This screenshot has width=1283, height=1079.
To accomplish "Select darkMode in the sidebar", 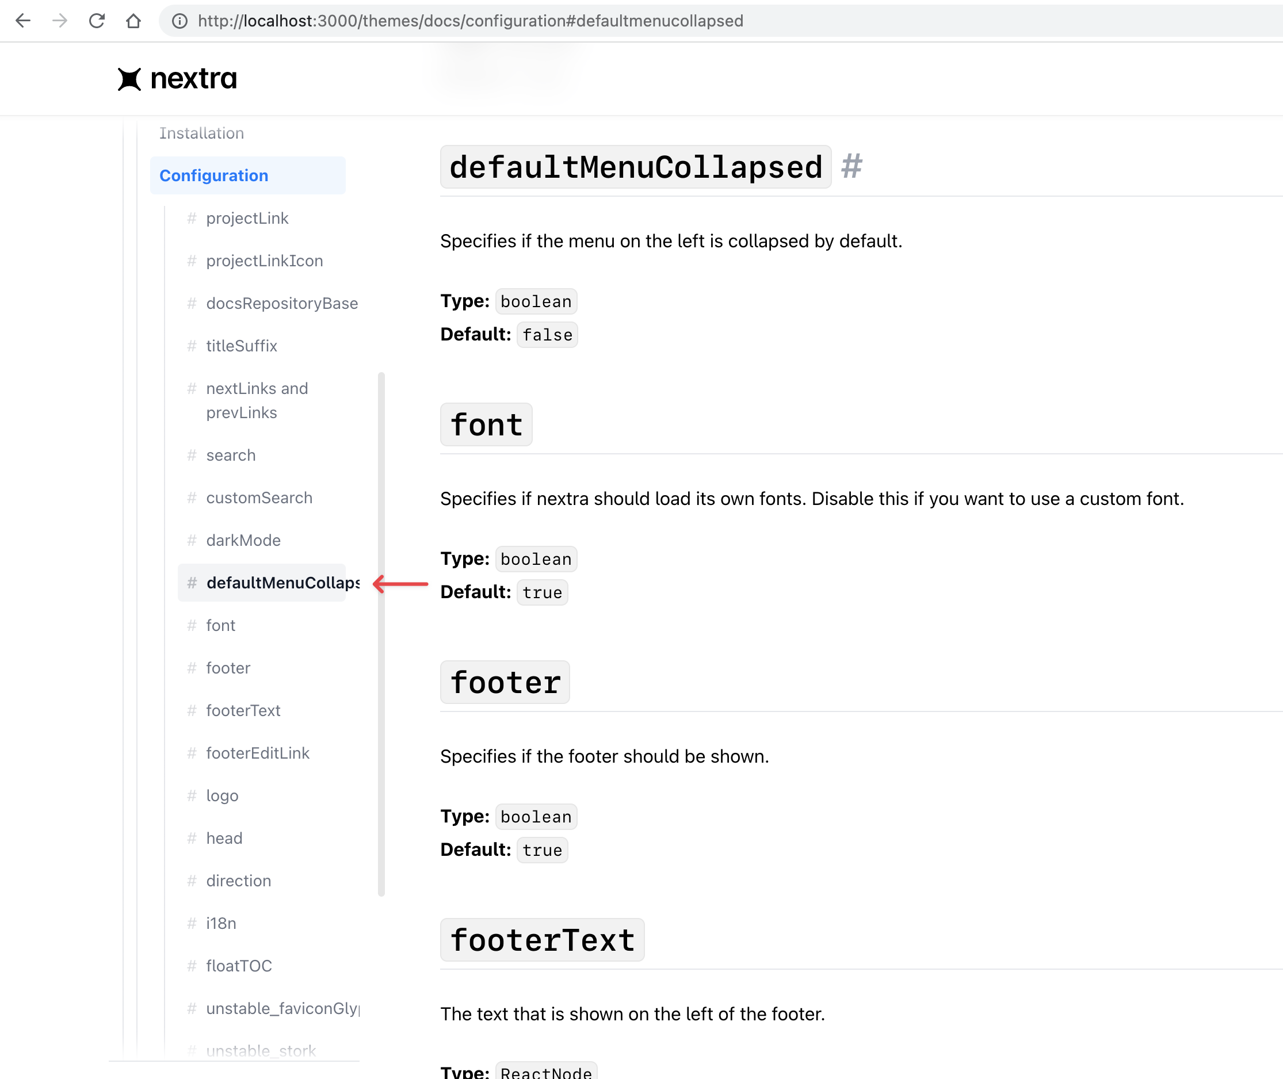I will point(243,540).
